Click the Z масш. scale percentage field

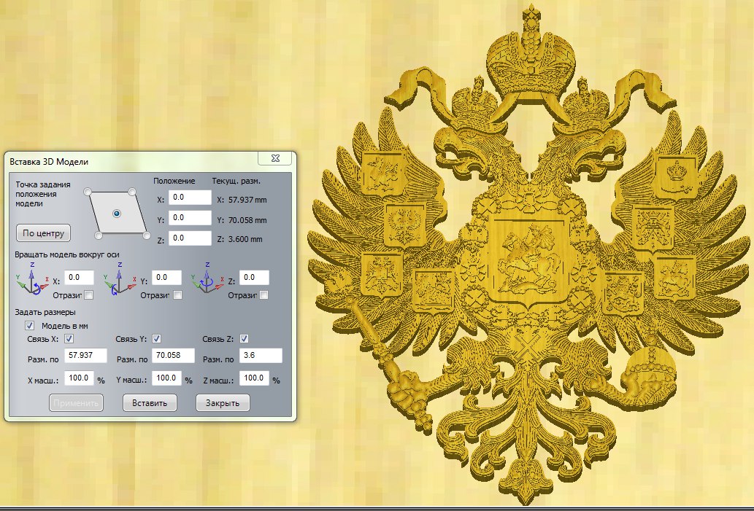point(254,378)
